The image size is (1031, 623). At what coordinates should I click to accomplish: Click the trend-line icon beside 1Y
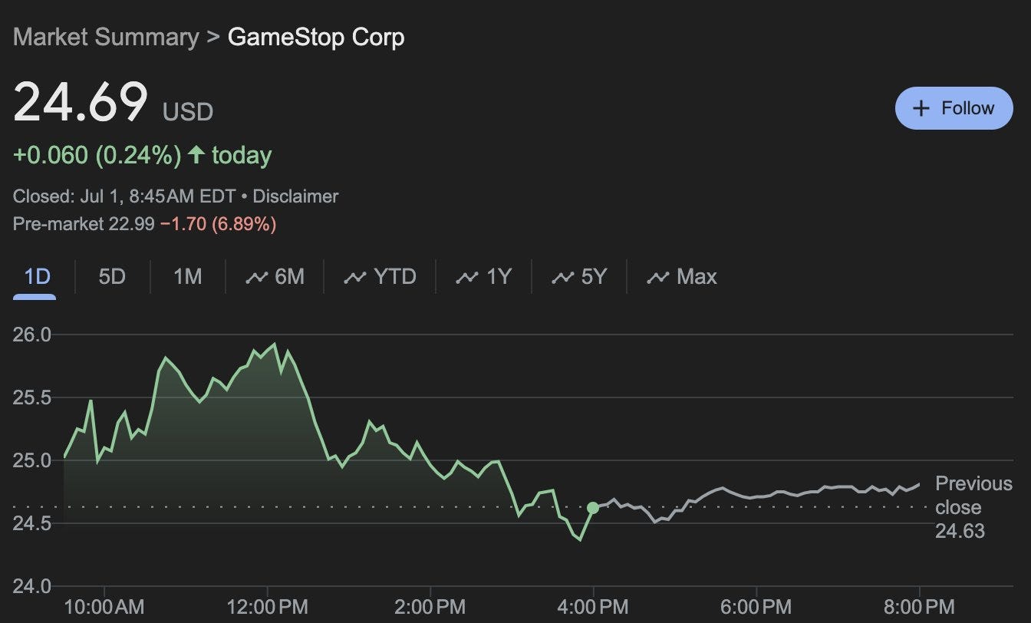pyautogui.click(x=466, y=278)
